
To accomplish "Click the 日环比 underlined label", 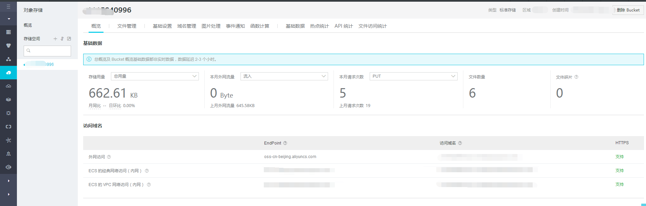I will pos(115,106).
